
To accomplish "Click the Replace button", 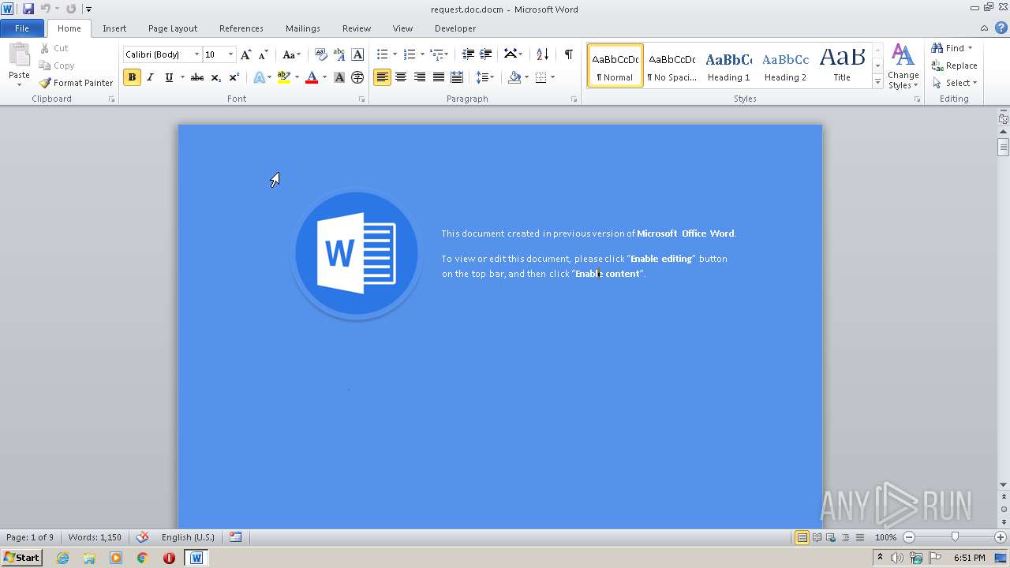I will (x=955, y=65).
